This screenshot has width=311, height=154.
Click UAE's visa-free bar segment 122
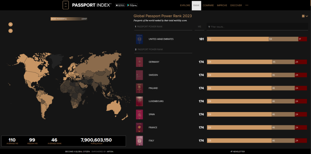(238, 39)
